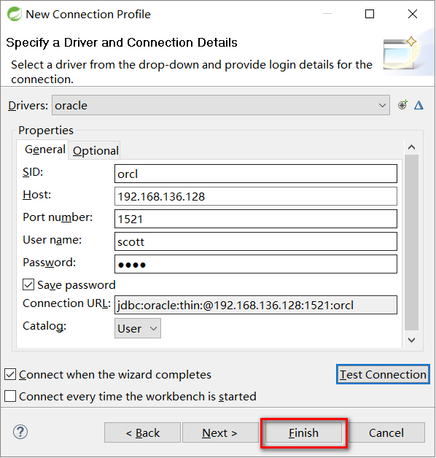Click the "Specify a Driver and Connection Details" heading

(122, 42)
